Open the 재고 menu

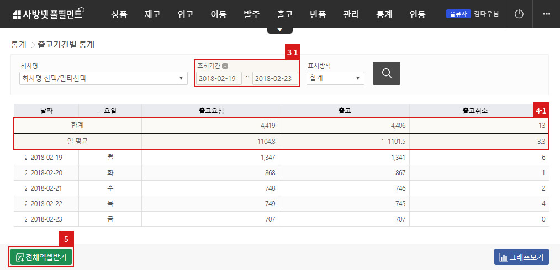(x=152, y=14)
